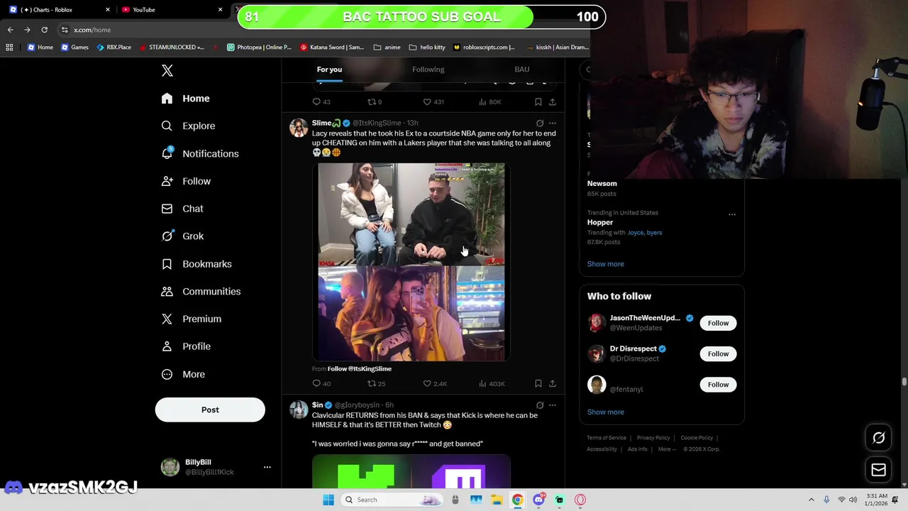Viewport: 908px width, 511px height.
Task: Open the Slime profile avatar
Action: [299, 128]
